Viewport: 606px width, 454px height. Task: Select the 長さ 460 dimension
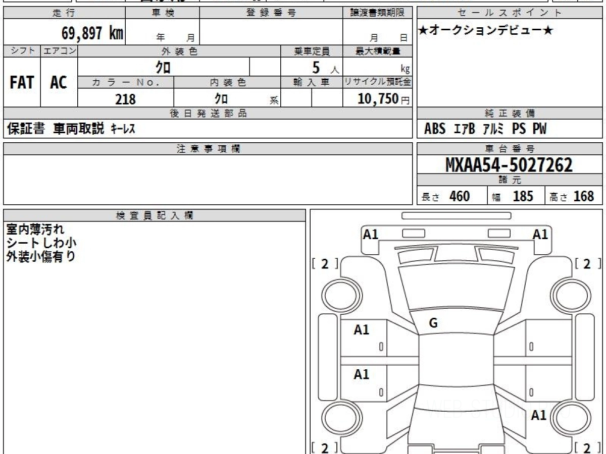[x=446, y=196]
